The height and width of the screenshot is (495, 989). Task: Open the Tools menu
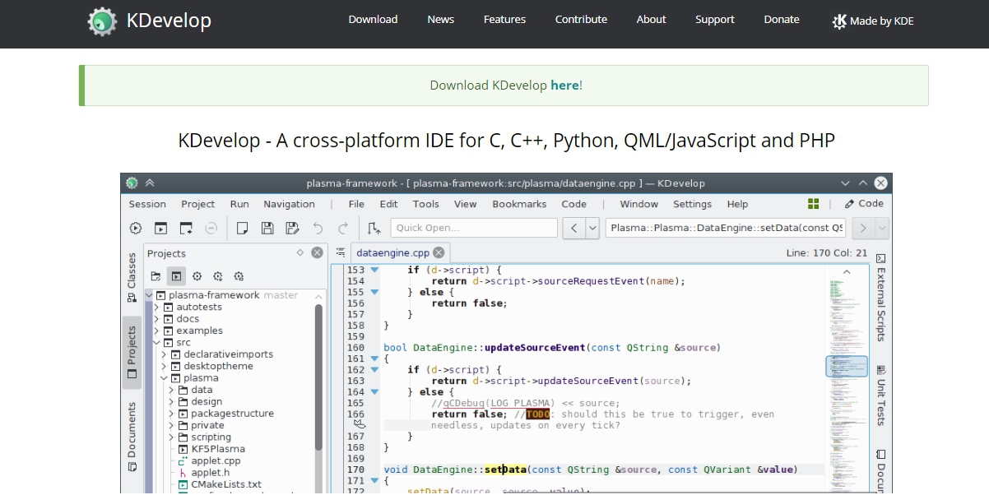pos(425,204)
